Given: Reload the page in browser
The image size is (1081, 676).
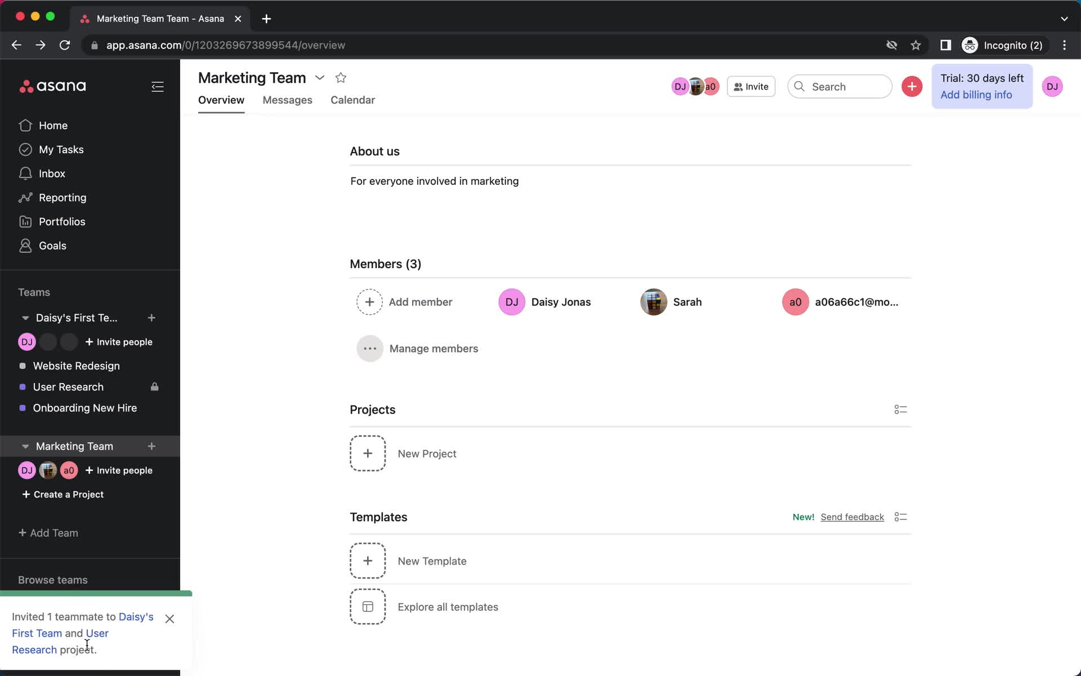Looking at the screenshot, I should 65,45.
